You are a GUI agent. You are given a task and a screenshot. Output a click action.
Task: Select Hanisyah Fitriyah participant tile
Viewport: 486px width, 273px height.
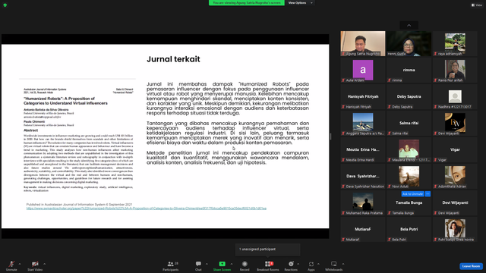[363, 97]
